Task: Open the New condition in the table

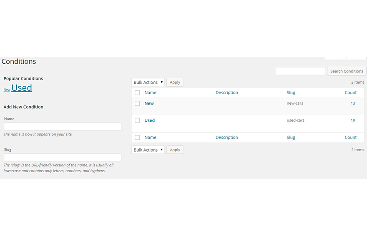Action: tap(149, 103)
